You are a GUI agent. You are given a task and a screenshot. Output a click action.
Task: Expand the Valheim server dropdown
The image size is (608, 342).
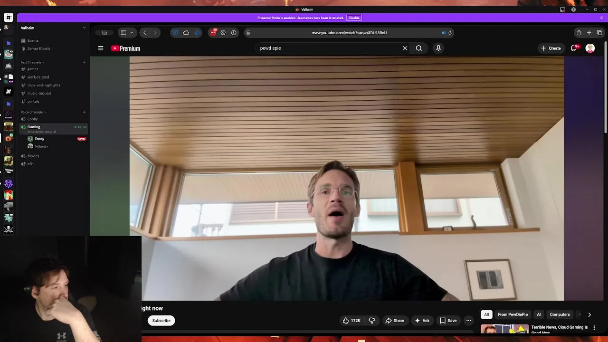(x=84, y=28)
